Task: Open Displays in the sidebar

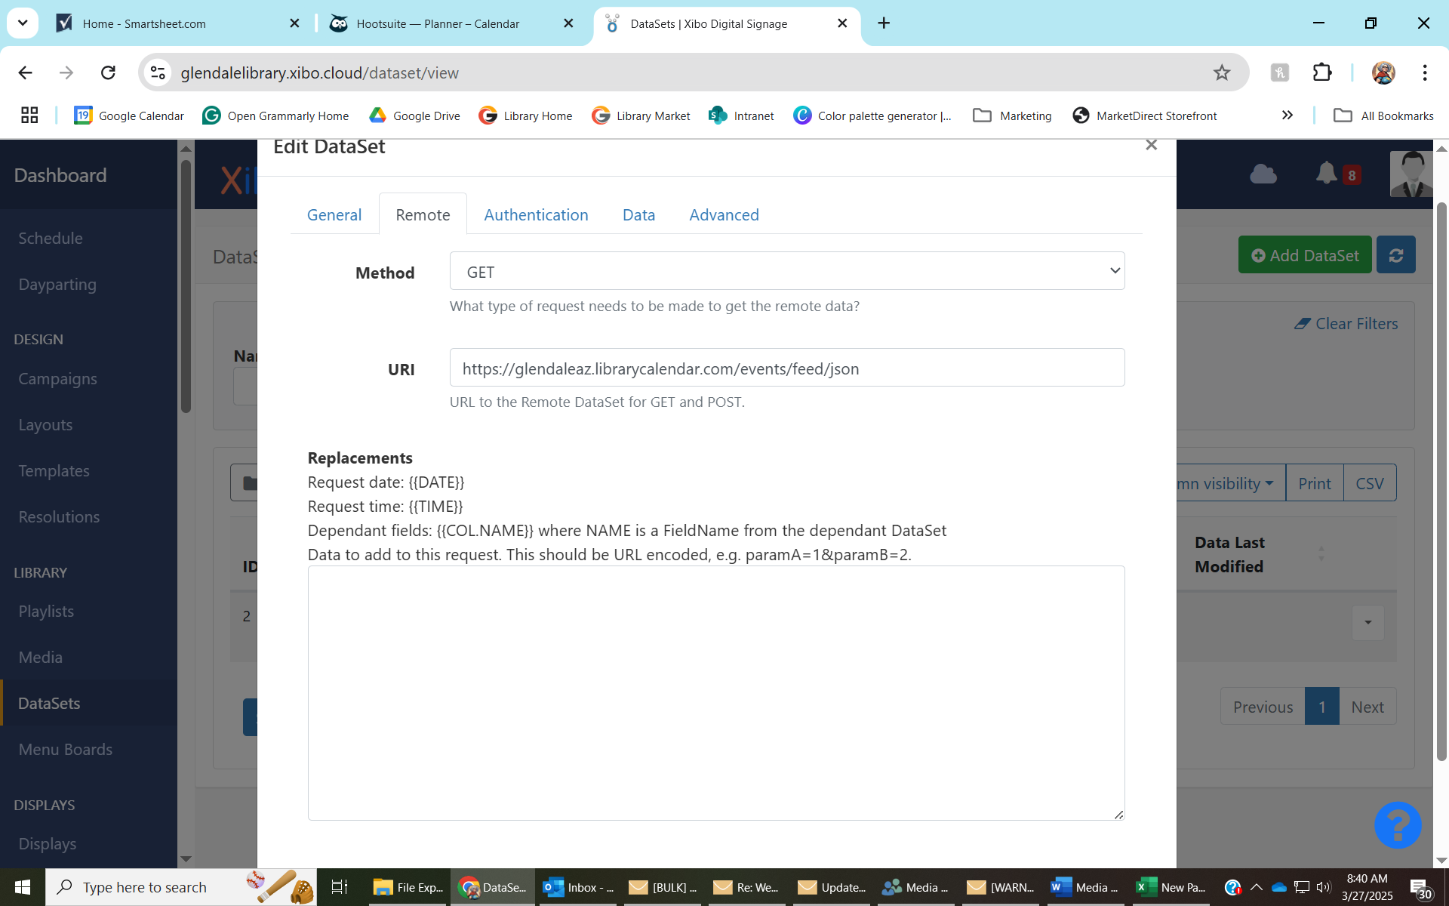Action: (48, 843)
